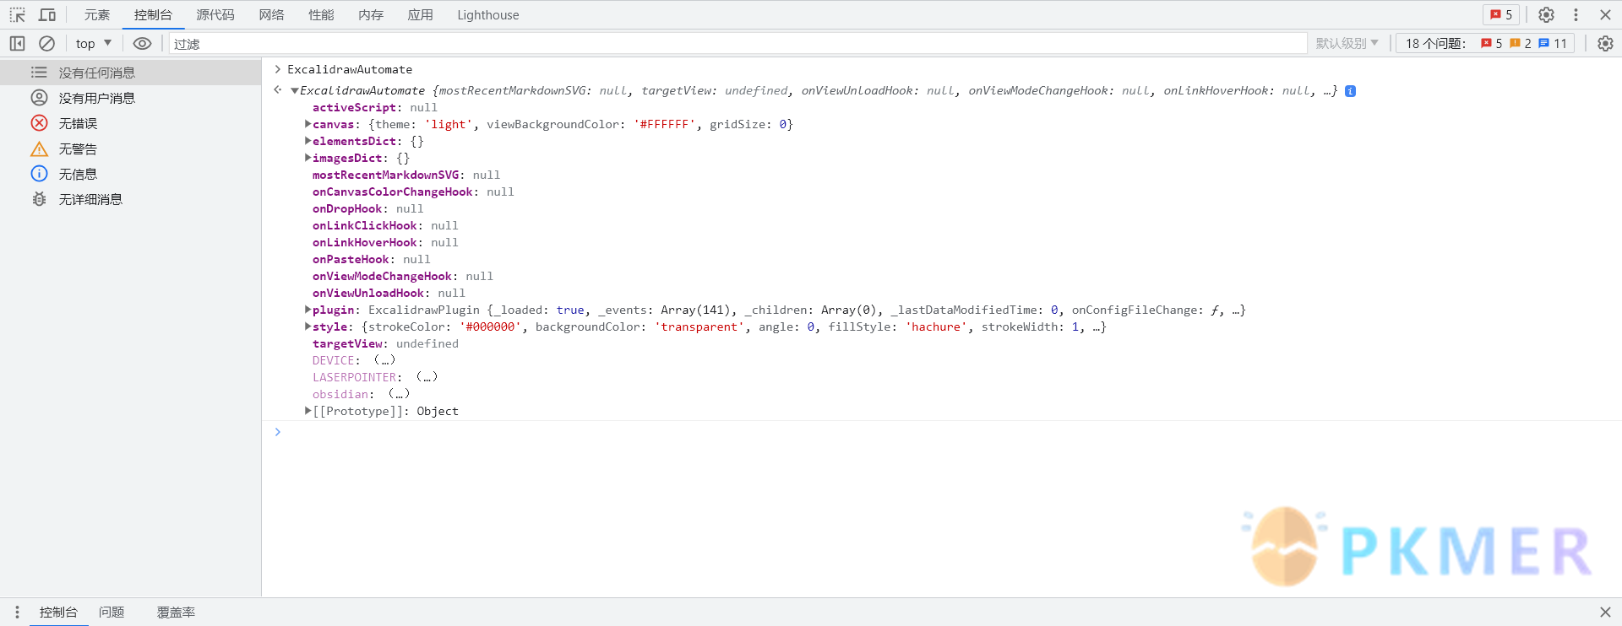Click the 过滤 filter input field
Image resolution: width=1622 pixels, height=626 pixels.
click(735, 44)
